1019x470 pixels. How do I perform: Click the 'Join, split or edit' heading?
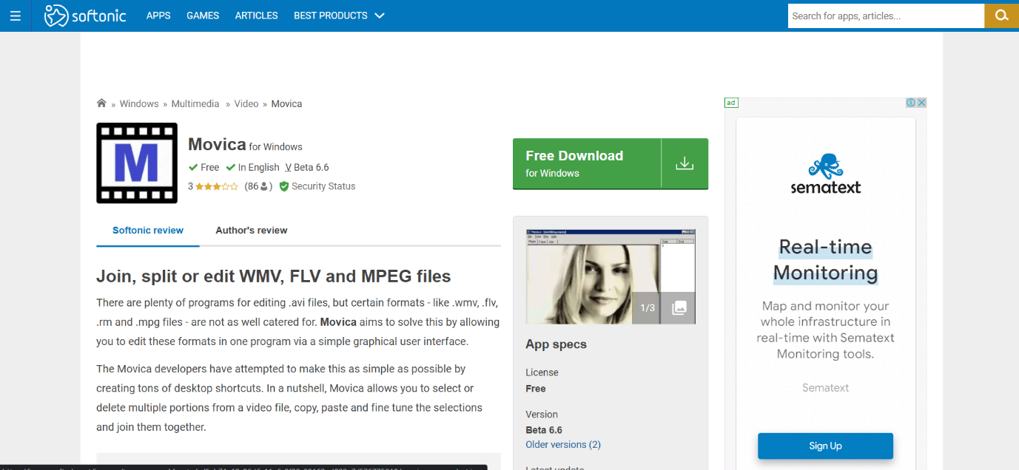[274, 276]
